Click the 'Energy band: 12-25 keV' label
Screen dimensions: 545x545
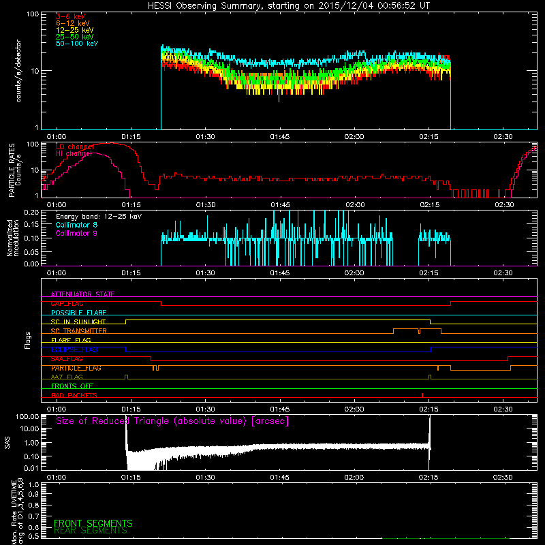point(99,217)
